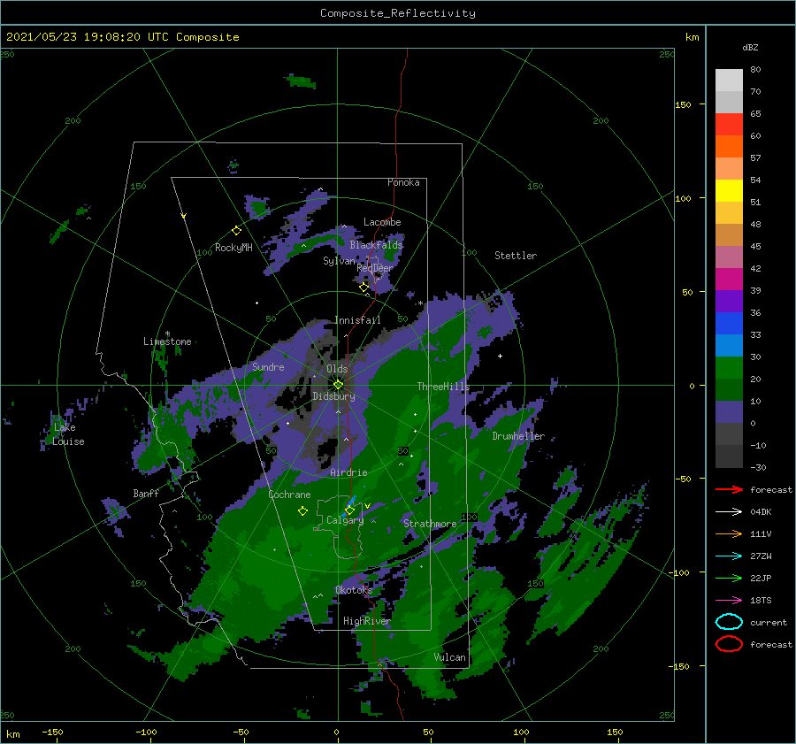Click the light gray 70-80 dBZ swatch
796x744 pixels.
729,81
